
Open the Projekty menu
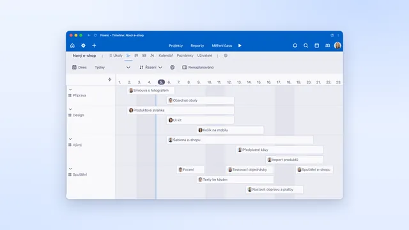click(x=176, y=45)
